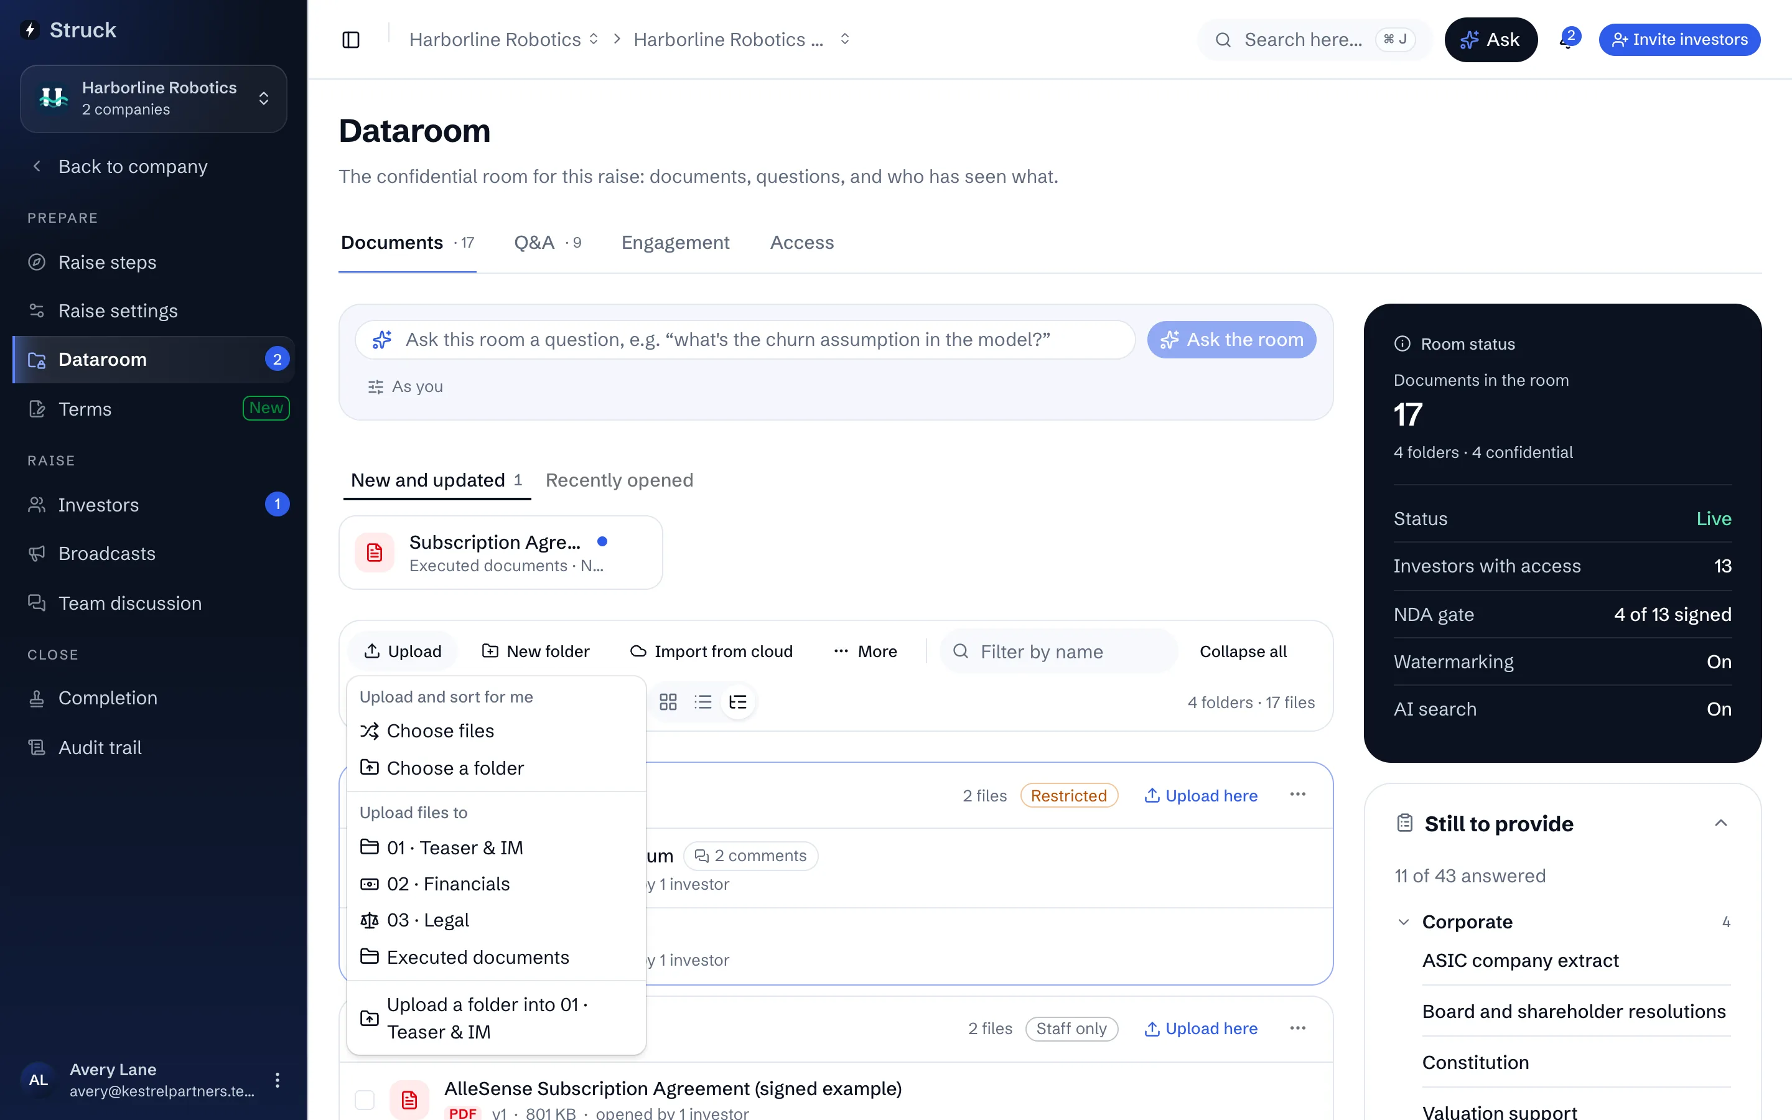Viewport: 1792px width, 1120px height.
Task: Upload files to 02 · Financials
Action: 496,884
